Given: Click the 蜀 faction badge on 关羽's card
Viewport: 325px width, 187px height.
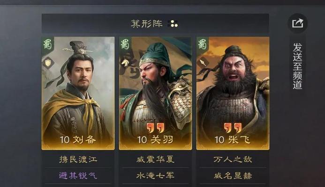Looking at the screenshot, I should (x=125, y=43).
